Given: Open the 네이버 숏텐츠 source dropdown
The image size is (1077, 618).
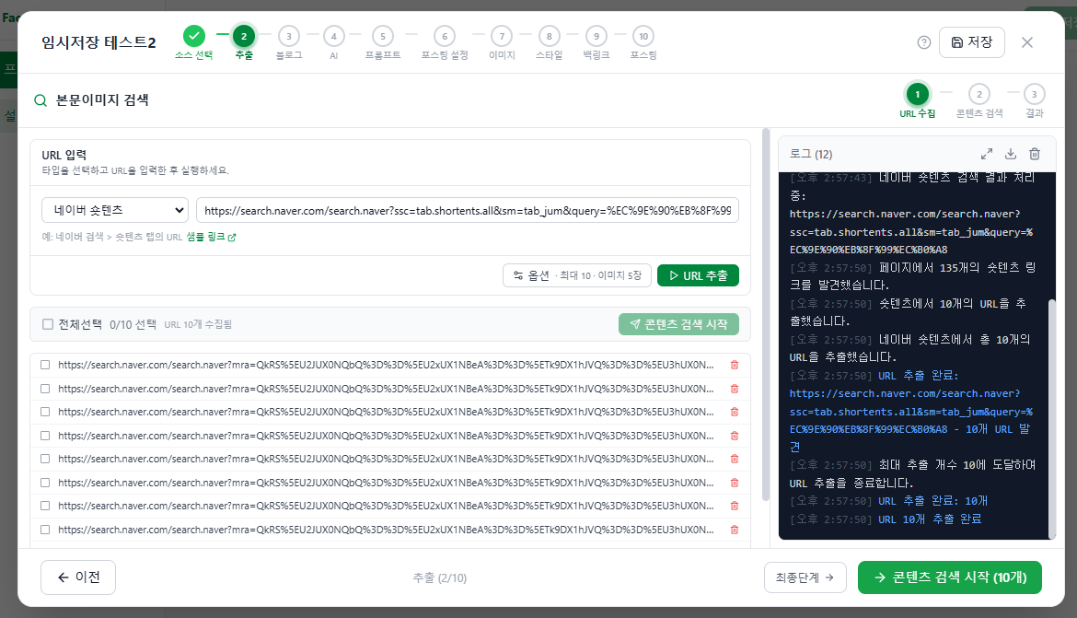Looking at the screenshot, I should tap(114, 210).
